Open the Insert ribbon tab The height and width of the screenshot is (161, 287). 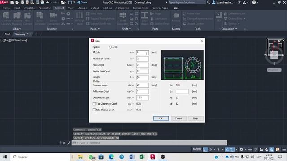tap(17, 8)
